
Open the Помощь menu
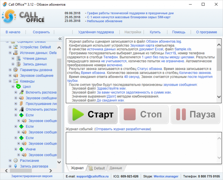[179, 32]
